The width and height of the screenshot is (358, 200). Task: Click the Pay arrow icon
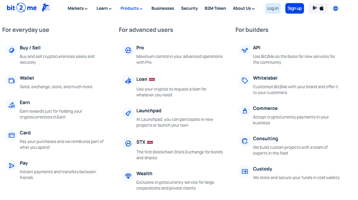click(11, 166)
